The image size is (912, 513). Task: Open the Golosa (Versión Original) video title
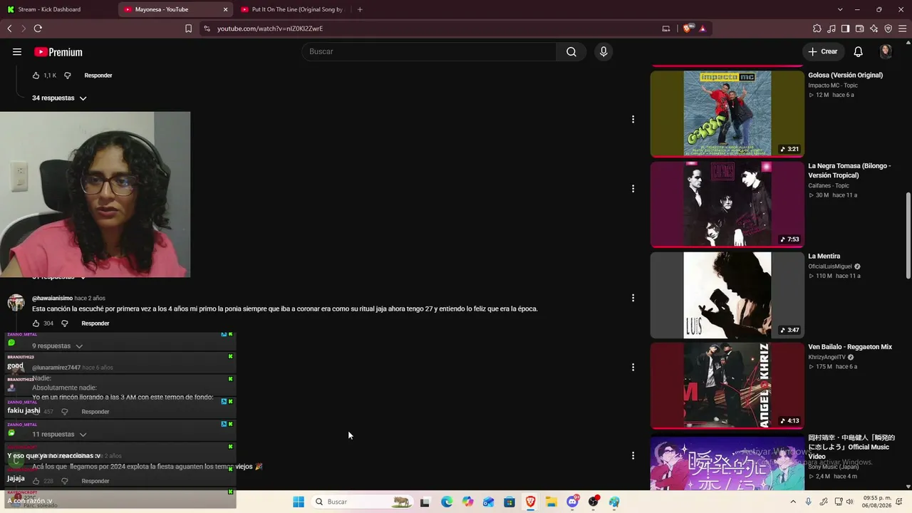point(845,75)
